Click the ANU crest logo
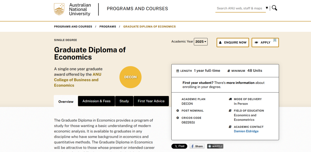The height and width of the screenshot is (152, 311). coord(59,9)
